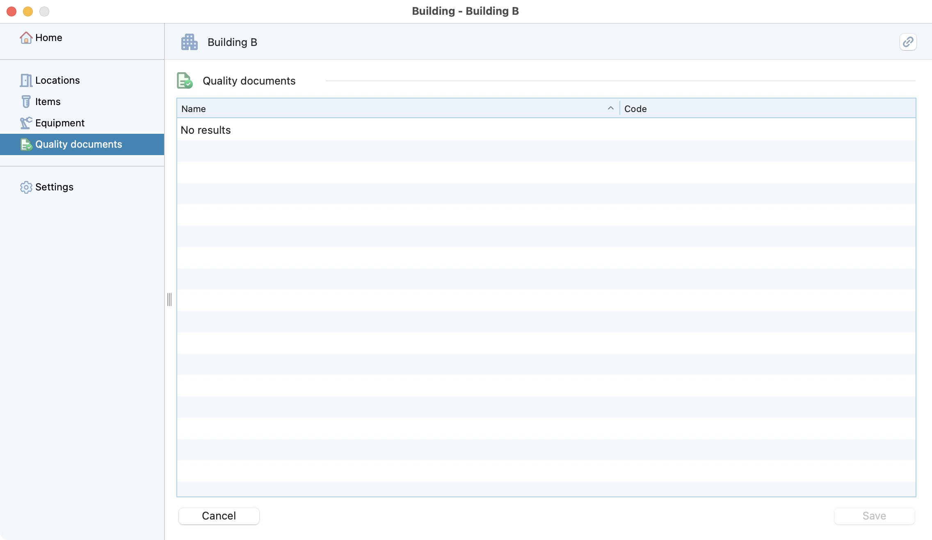
Task: Click the link icon button at top right
Action: click(908, 42)
